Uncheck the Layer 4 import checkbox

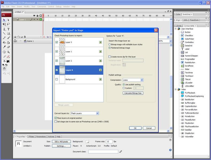click(57, 70)
